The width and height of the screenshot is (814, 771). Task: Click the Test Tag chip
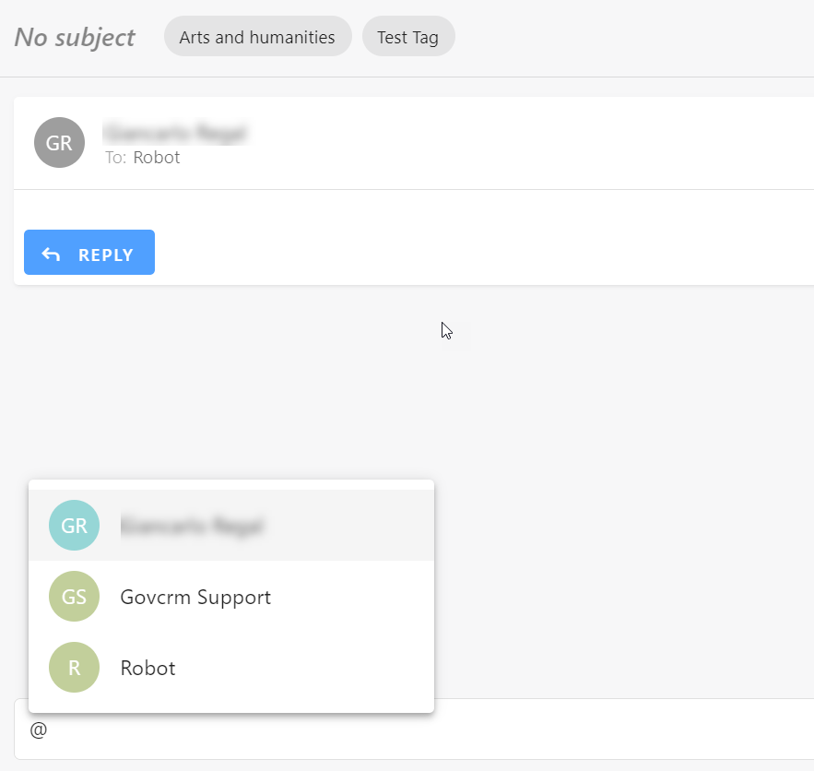(x=407, y=38)
